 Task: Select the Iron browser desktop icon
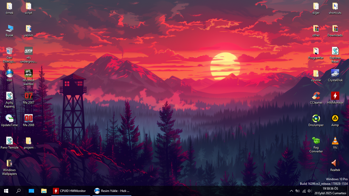pyautogui.click(x=9, y=73)
